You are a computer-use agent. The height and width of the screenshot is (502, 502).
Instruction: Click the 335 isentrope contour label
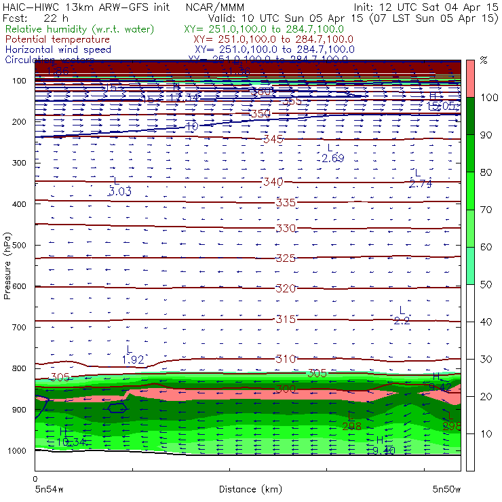(286, 202)
